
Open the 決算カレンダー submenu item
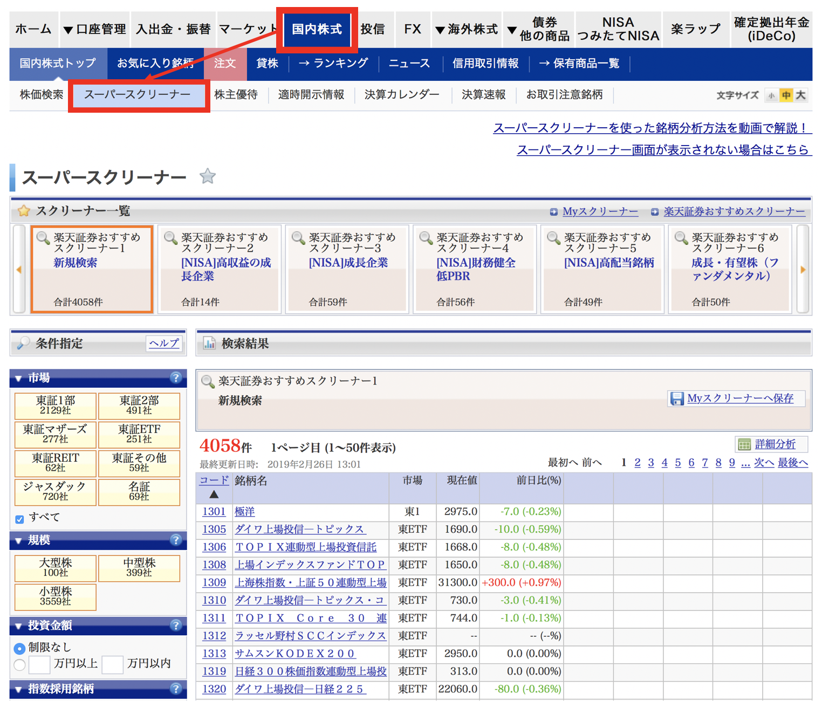click(x=402, y=95)
